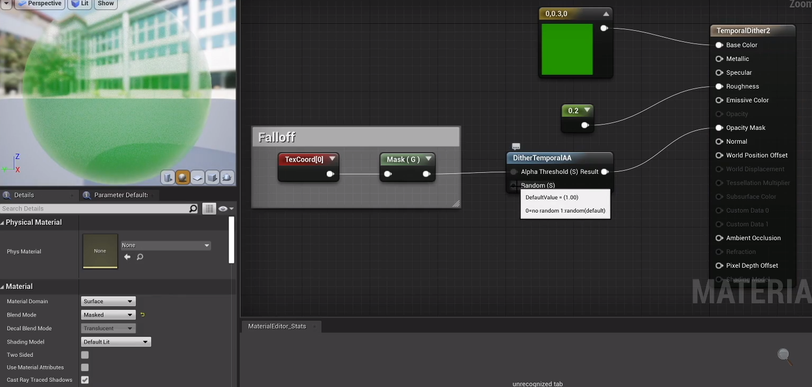Enable the Two Sided checkbox
812x387 pixels.
click(84, 355)
